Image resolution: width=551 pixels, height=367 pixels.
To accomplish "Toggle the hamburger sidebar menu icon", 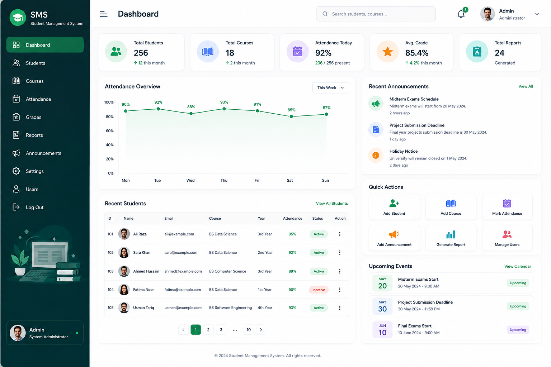I will pos(104,14).
